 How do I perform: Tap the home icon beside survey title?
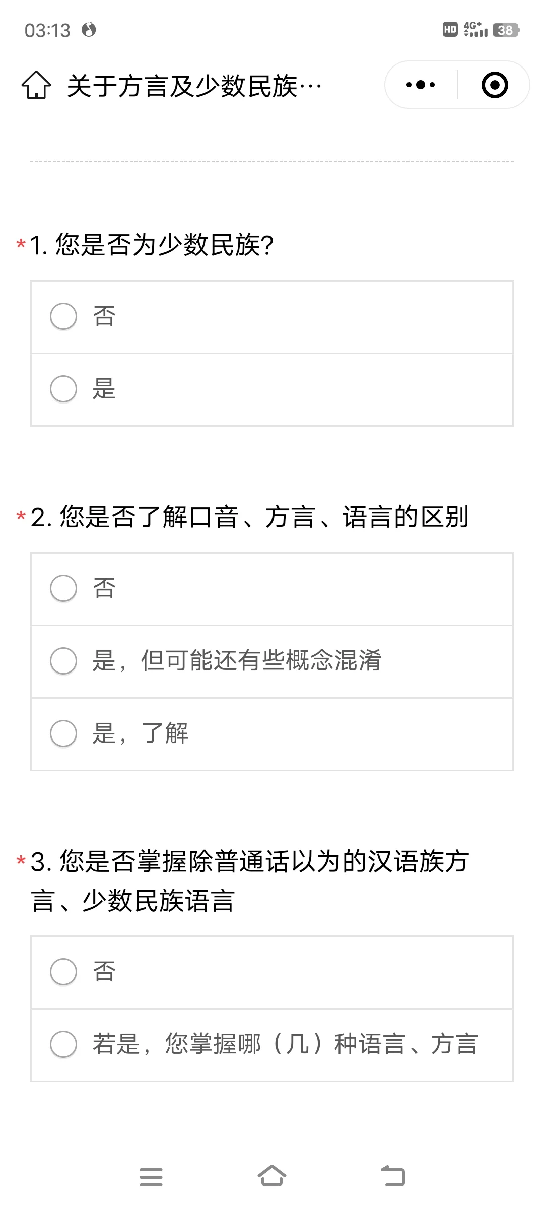coord(36,85)
